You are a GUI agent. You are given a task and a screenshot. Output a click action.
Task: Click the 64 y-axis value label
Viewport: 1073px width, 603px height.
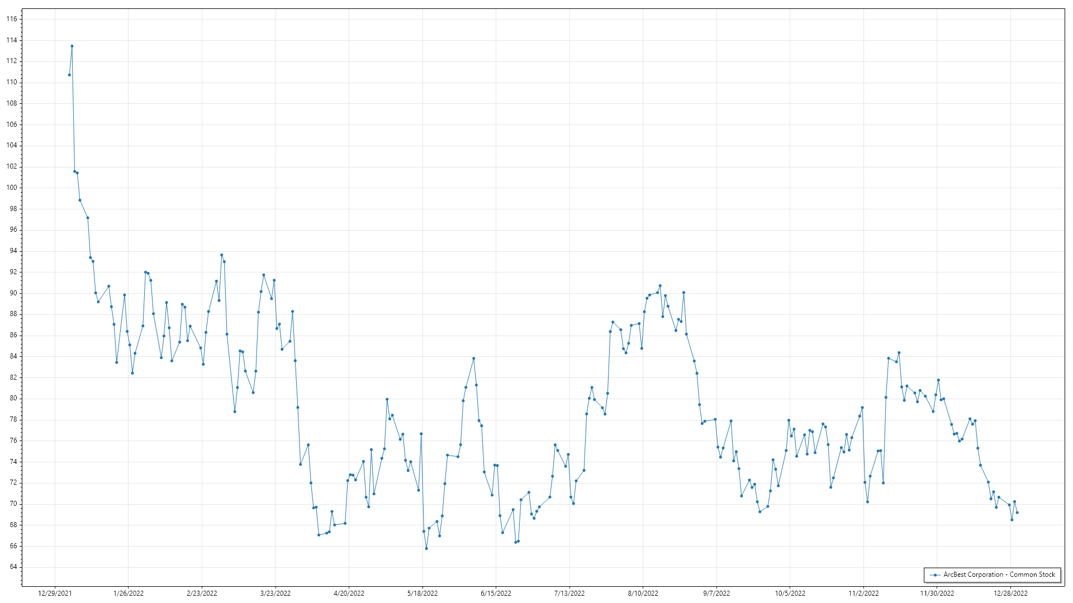click(x=13, y=567)
